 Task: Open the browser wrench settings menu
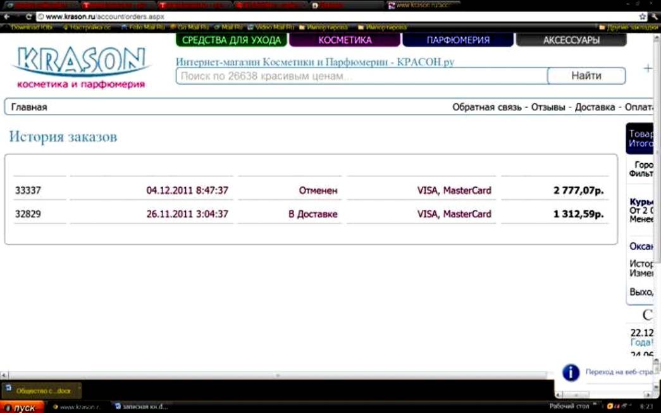pyautogui.click(x=654, y=17)
